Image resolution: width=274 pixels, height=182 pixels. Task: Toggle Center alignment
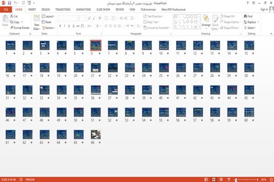coord(111,26)
